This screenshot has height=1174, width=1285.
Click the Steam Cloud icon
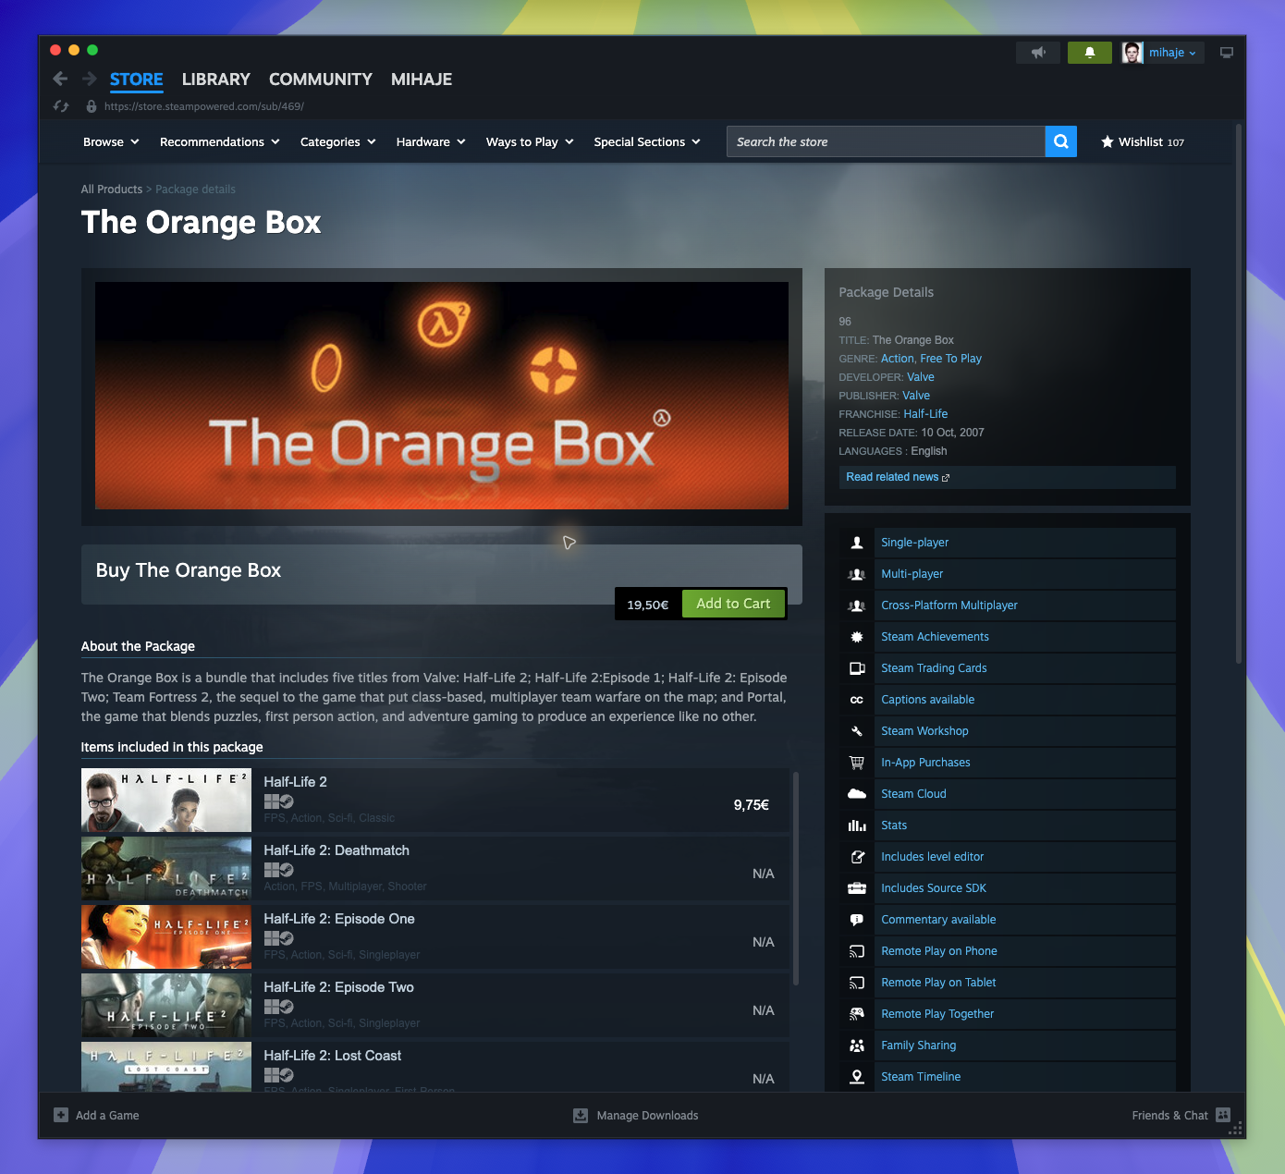[x=857, y=794]
